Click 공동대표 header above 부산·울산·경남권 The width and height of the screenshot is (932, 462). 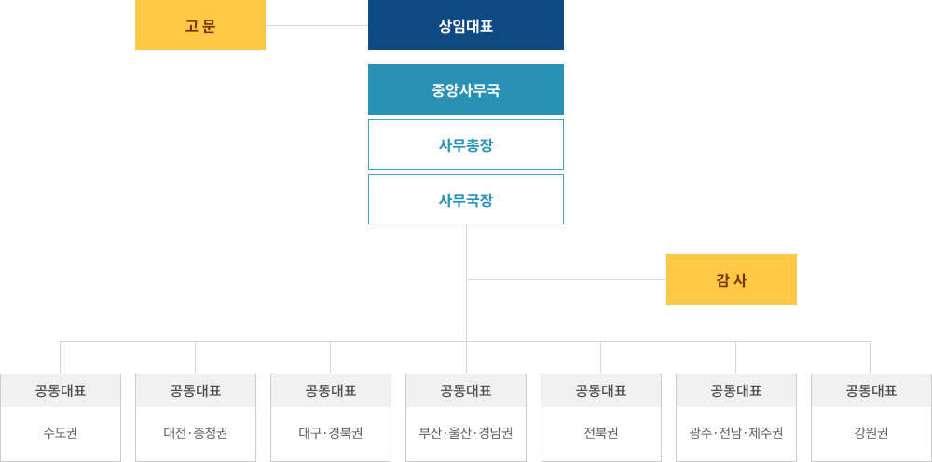[466, 390]
